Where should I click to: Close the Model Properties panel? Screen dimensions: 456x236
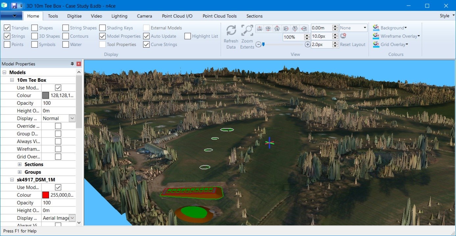click(x=79, y=64)
